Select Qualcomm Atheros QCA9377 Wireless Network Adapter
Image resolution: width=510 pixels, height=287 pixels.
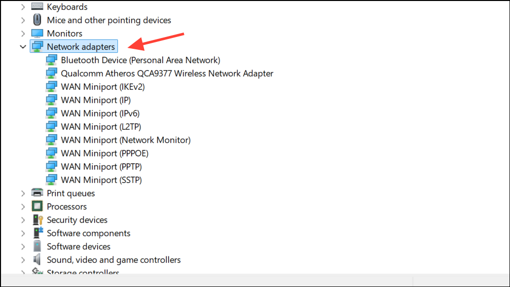pyautogui.click(x=167, y=73)
